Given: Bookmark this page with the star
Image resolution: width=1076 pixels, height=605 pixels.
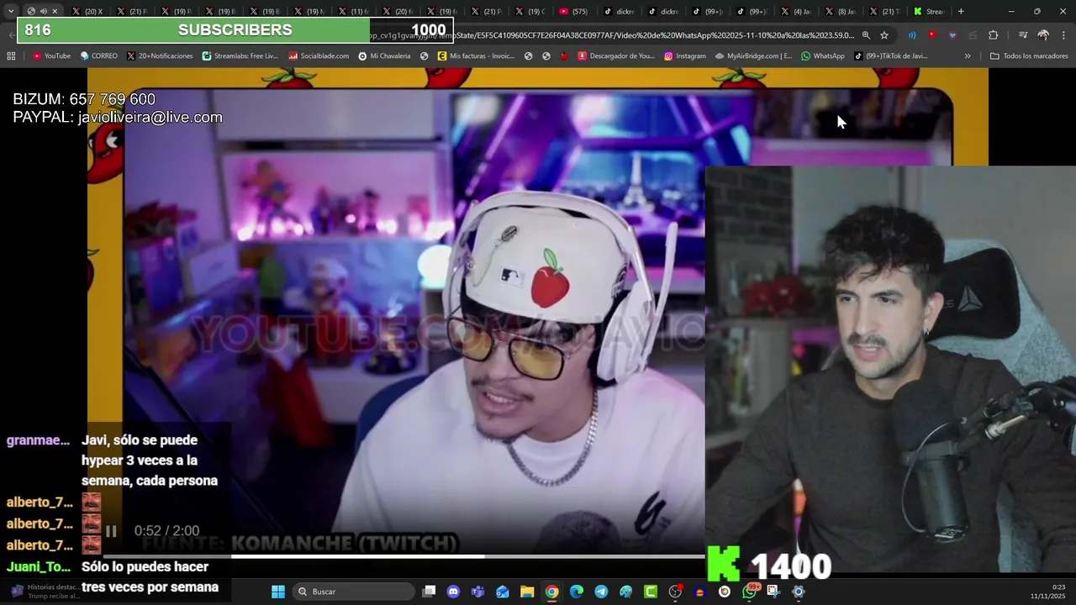Looking at the screenshot, I should 884,35.
